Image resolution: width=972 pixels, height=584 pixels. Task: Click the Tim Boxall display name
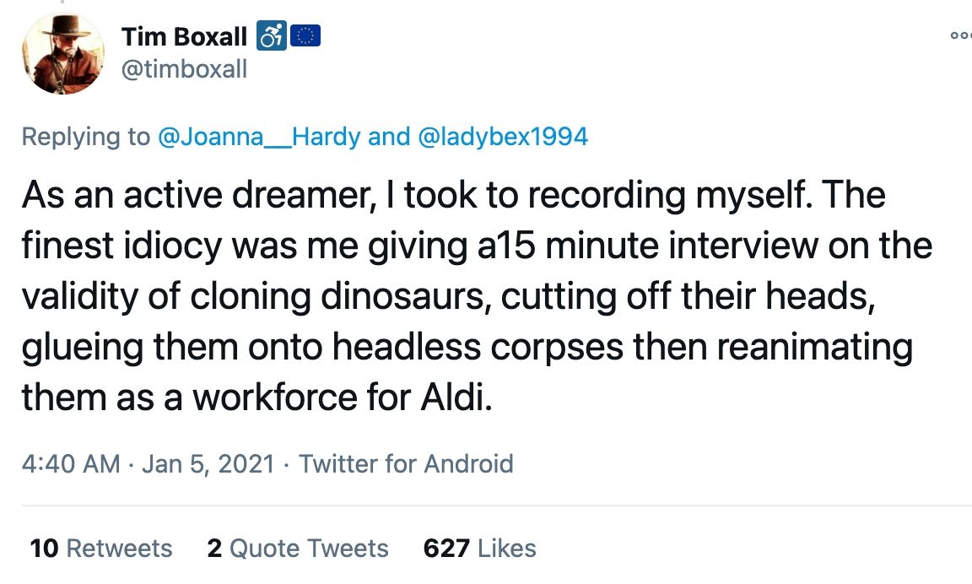point(184,37)
